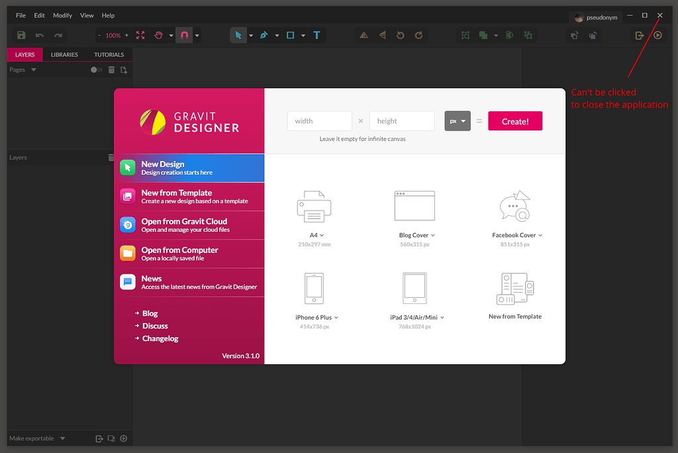Click the width input field

[x=320, y=121]
